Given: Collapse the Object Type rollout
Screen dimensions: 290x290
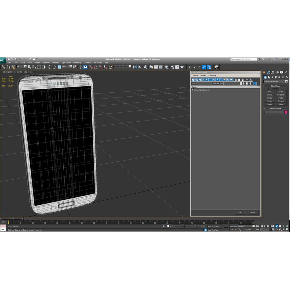Looking at the screenshot, I should click(x=275, y=86).
